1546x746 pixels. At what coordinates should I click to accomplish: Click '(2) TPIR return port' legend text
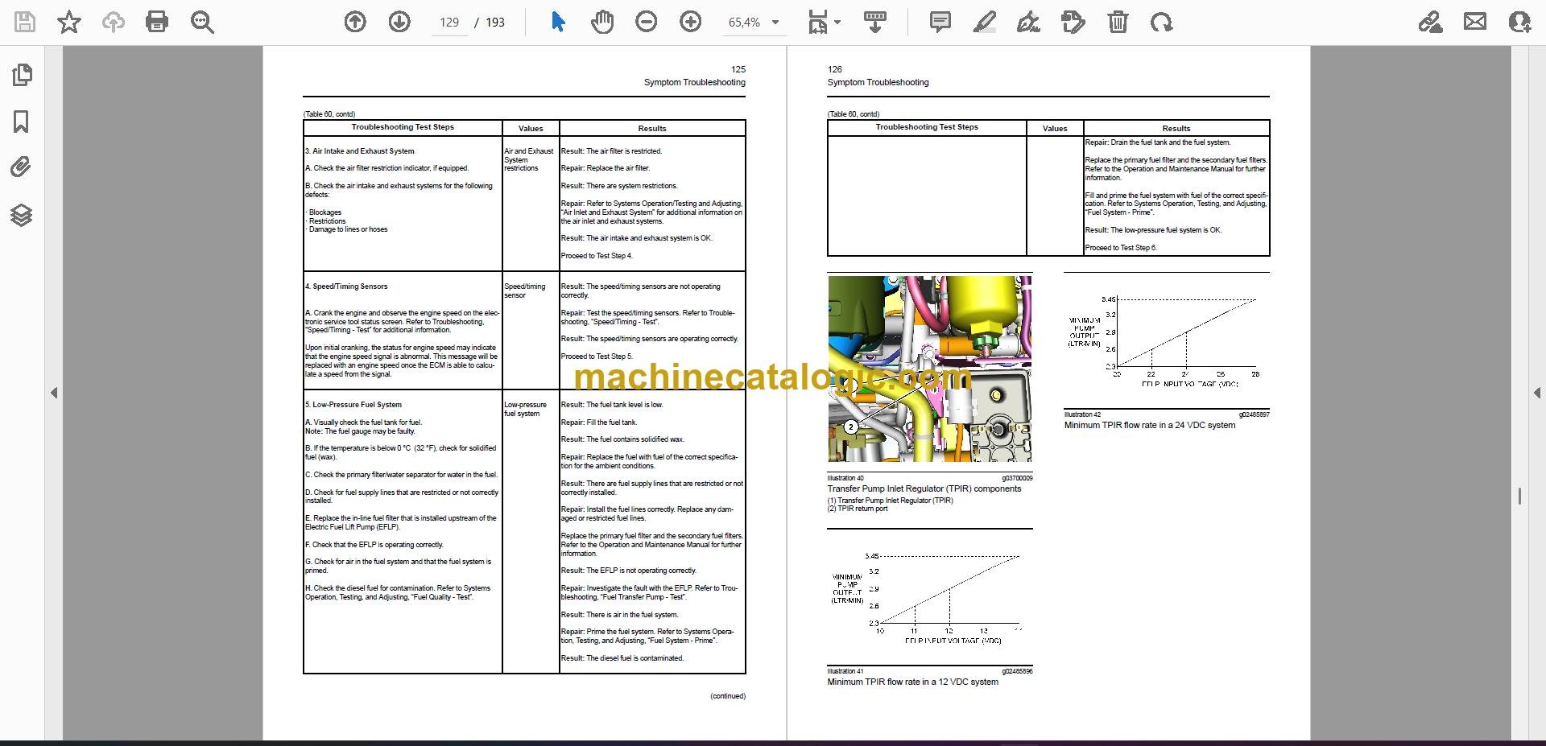coord(858,509)
